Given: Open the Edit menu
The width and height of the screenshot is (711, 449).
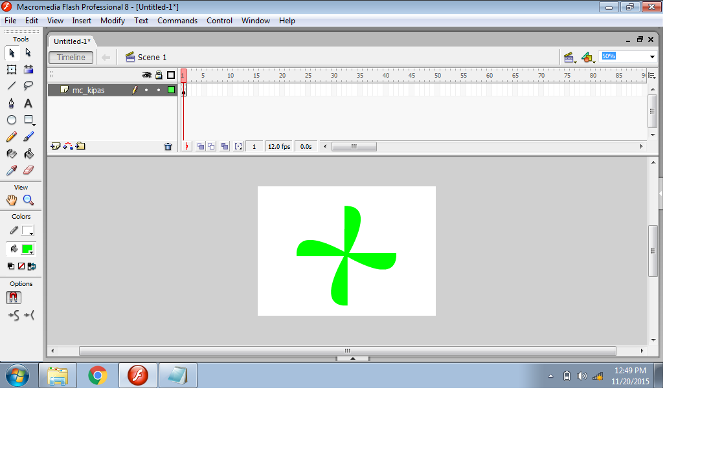Looking at the screenshot, I should click(x=32, y=21).
